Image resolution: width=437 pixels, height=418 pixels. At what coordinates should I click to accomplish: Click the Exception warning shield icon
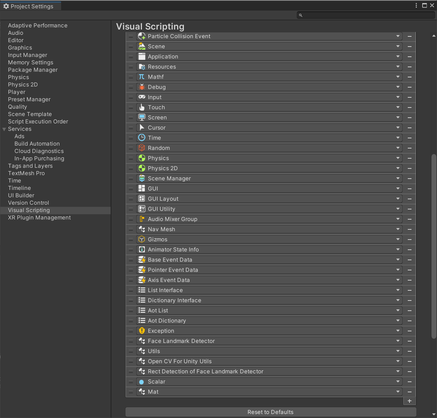pyautogui.click(x=142, y=331)
